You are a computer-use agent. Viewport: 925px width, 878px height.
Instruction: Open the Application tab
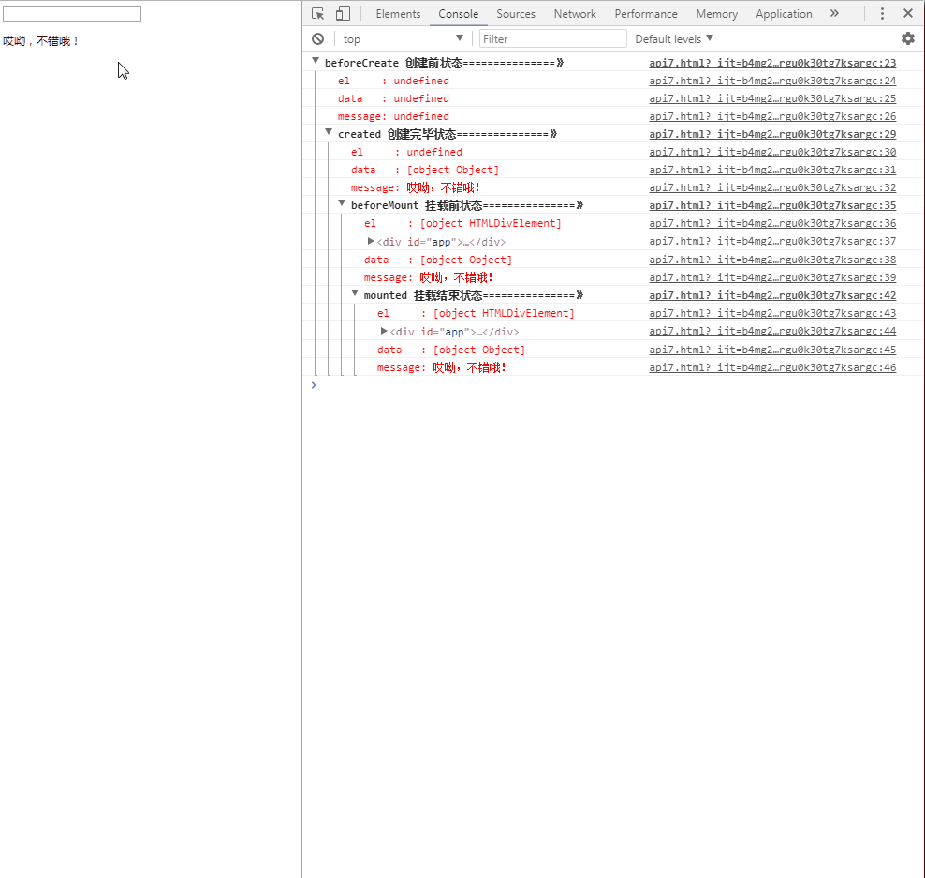pos(784,13)
